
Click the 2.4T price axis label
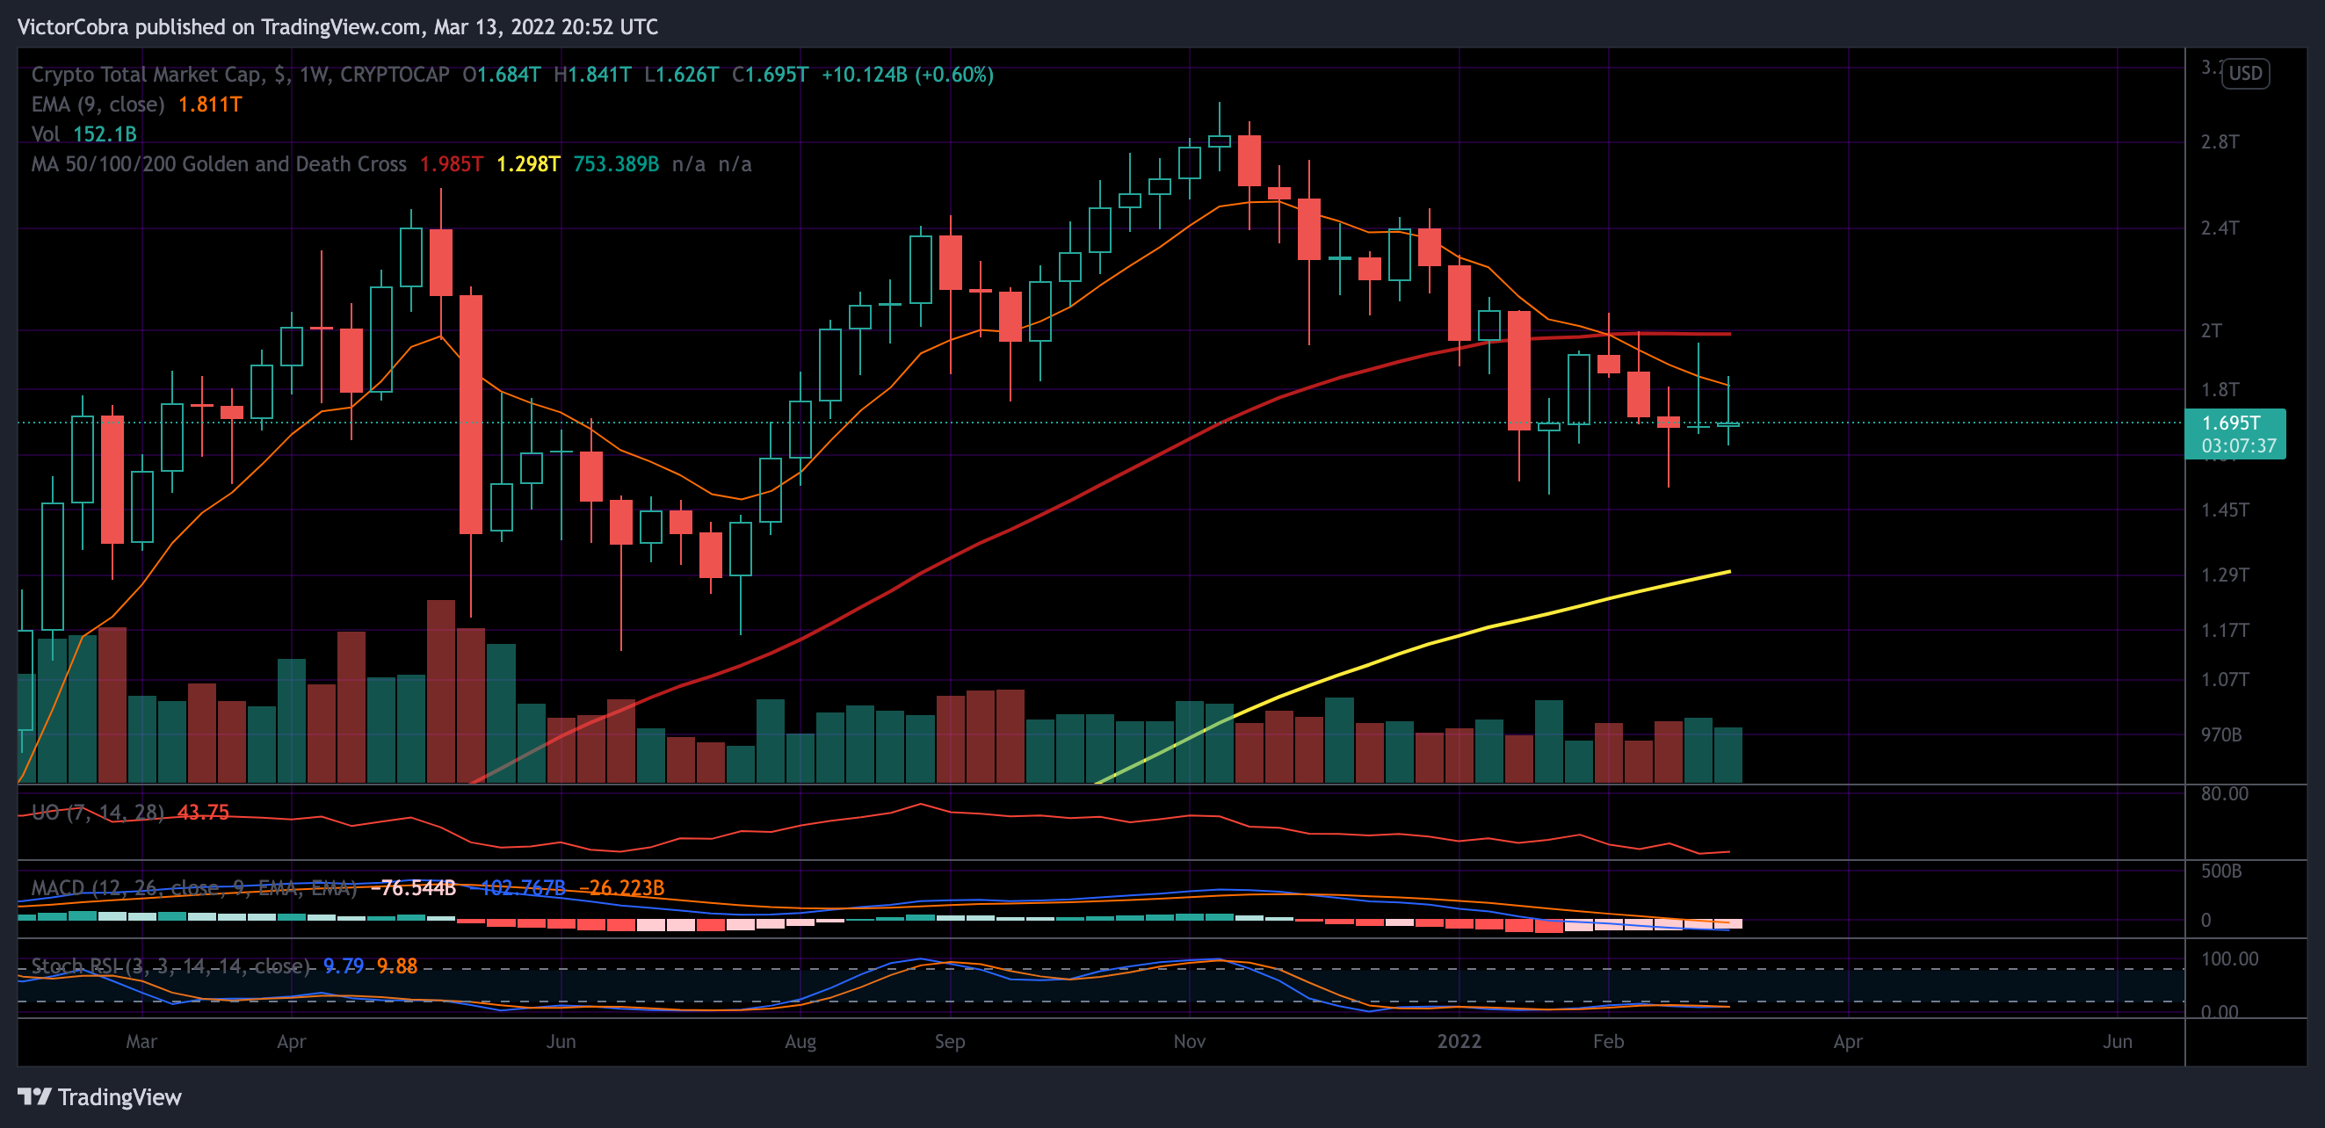(2220, 228)
